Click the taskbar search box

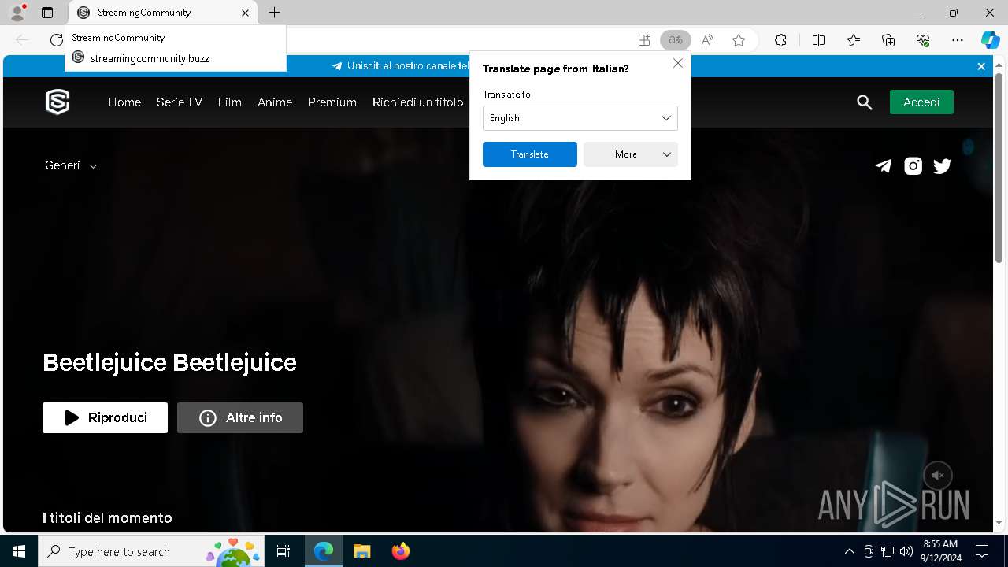click(x=151, y=551)
